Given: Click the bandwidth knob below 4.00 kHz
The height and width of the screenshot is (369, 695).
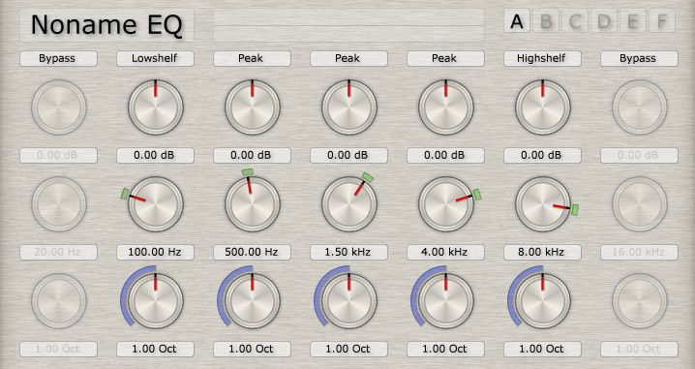Looking at the screenshot, I should [446, 300].
